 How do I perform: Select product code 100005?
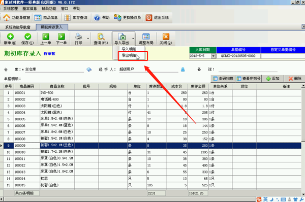(x=26, y=119)
